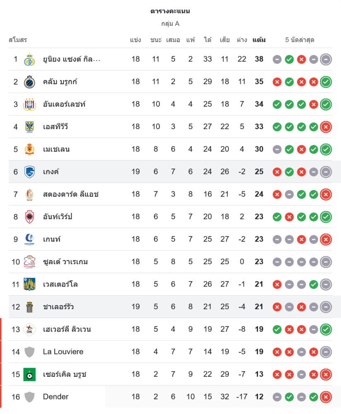Click the Anderlecht purple crest icon

click(29, 104)
